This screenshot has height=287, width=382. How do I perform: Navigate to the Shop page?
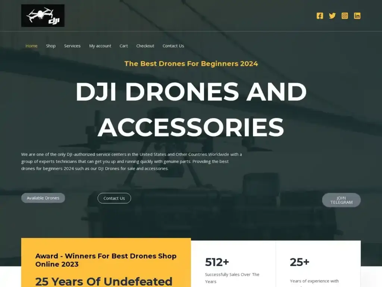[x=51, y=46]
